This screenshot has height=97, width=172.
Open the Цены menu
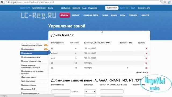(x=123, y=15)
